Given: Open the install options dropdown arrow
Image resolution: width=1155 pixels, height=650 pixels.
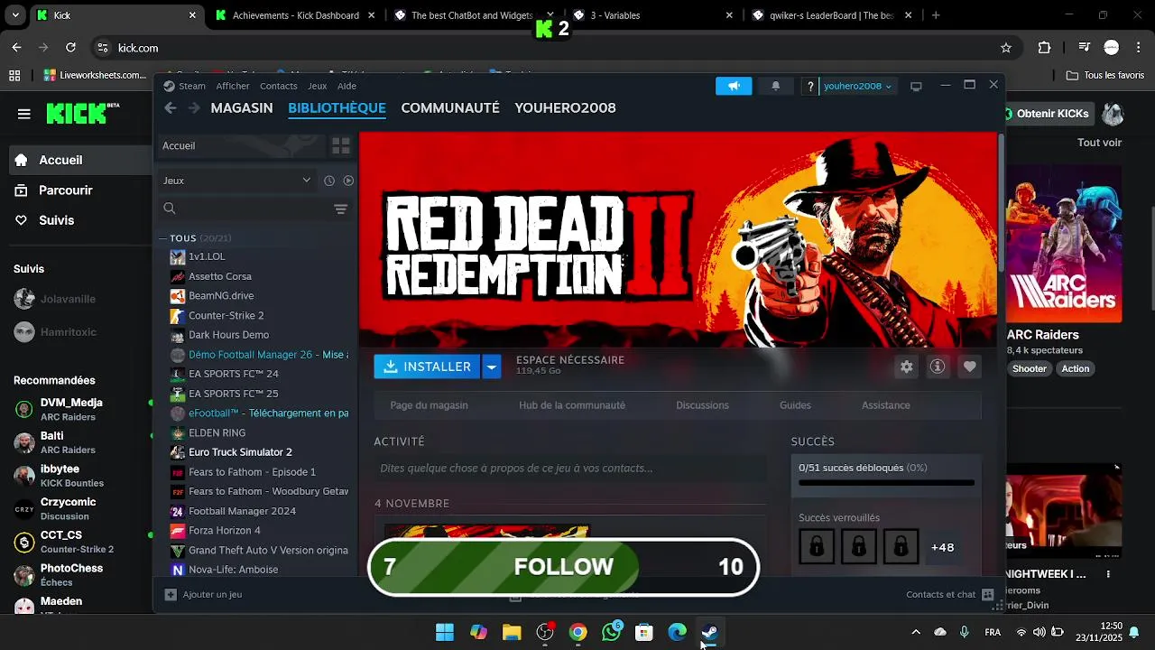Looking at the screenshot, I should pyautogui.click(x=492, y=367).
